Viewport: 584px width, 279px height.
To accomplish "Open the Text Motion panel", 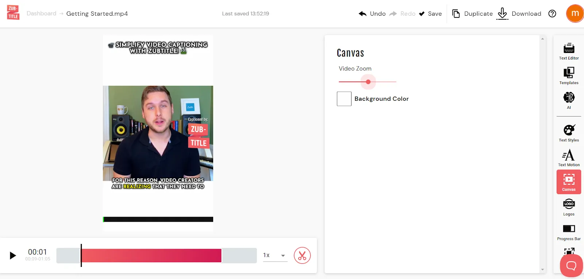I will pos(569,158).
